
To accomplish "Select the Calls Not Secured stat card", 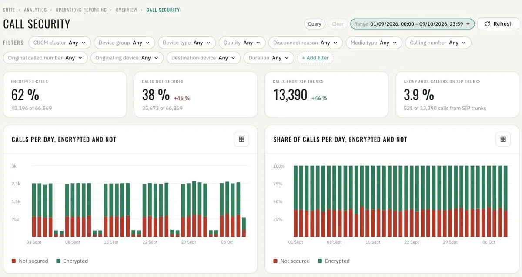I will (196, 95).
